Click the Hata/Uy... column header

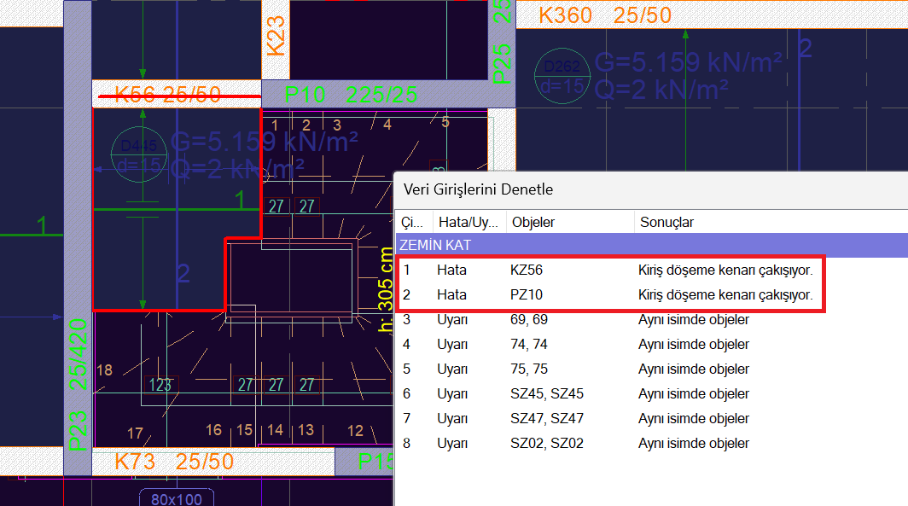(468, 222)
